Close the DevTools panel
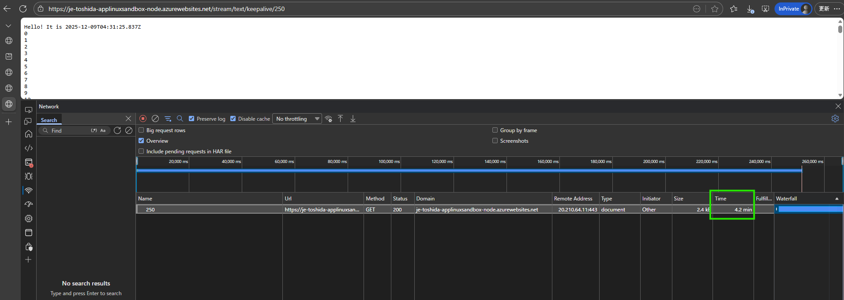The height and width of the screenshot is (300, 844). [x=838, y=106]
